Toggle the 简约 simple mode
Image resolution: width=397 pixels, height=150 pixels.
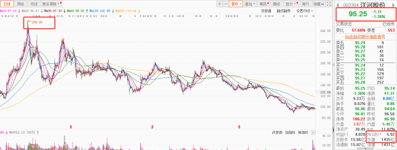305,4
